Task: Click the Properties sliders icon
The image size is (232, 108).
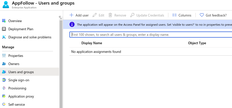Action: coord(4,56)
